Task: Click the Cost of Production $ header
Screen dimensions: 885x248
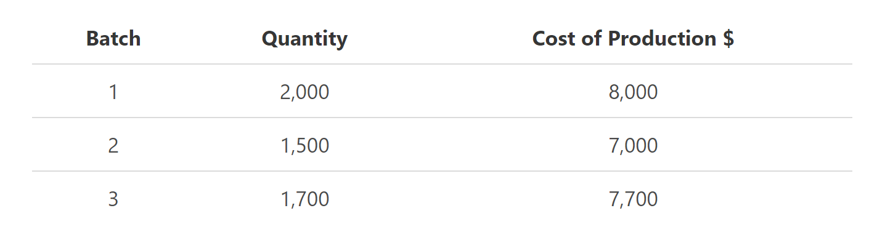Action: pos(633,39)
